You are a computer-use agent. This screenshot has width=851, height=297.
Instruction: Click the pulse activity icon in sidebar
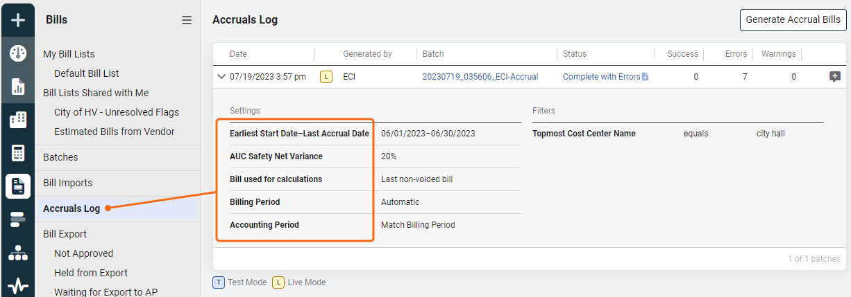[17, 285]
